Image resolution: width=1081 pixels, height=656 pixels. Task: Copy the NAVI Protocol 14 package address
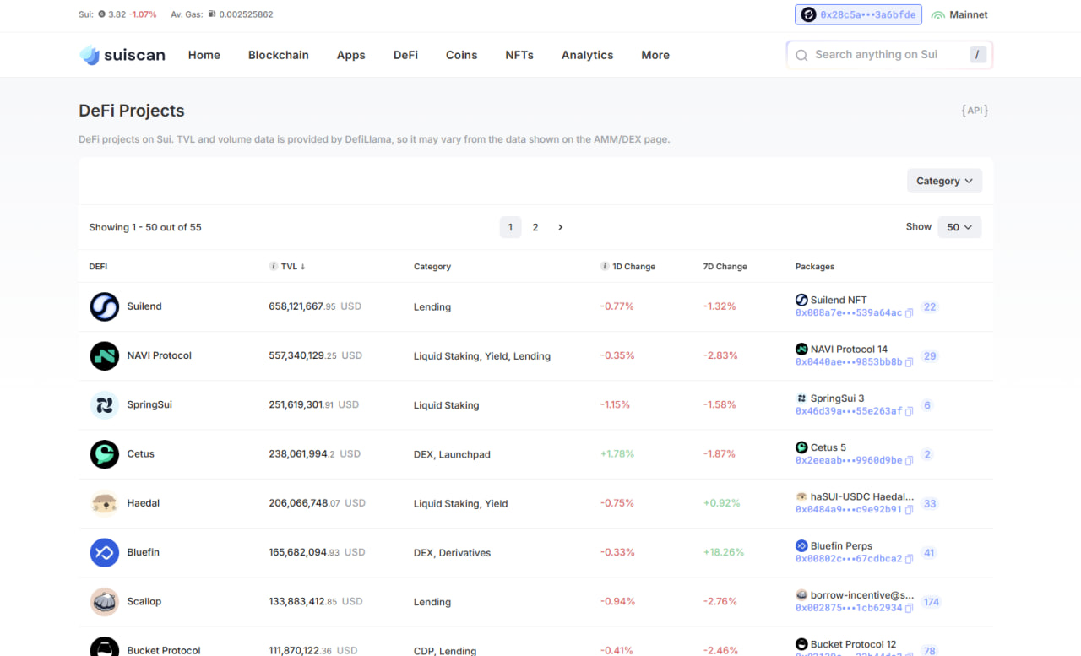[x=909, y=362]
